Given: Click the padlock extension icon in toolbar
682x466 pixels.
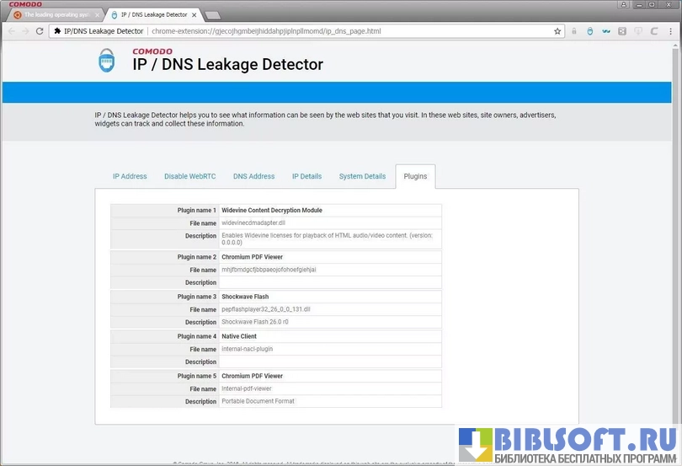Looking at the screenshot, I should pos(573,31).
